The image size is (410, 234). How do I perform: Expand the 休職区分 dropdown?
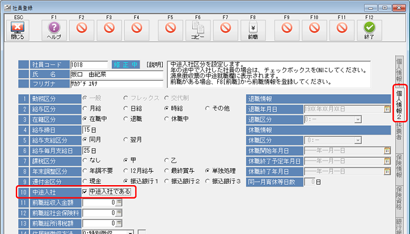(x=358, y=141)
